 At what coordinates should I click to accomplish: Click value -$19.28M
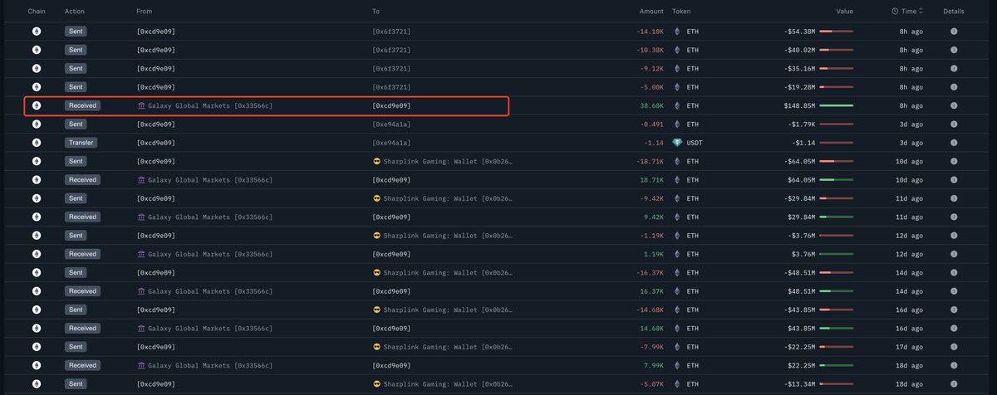799,87
